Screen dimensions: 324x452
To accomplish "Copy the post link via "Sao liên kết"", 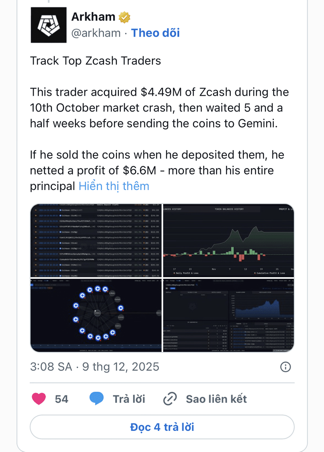I will point(216,399).
